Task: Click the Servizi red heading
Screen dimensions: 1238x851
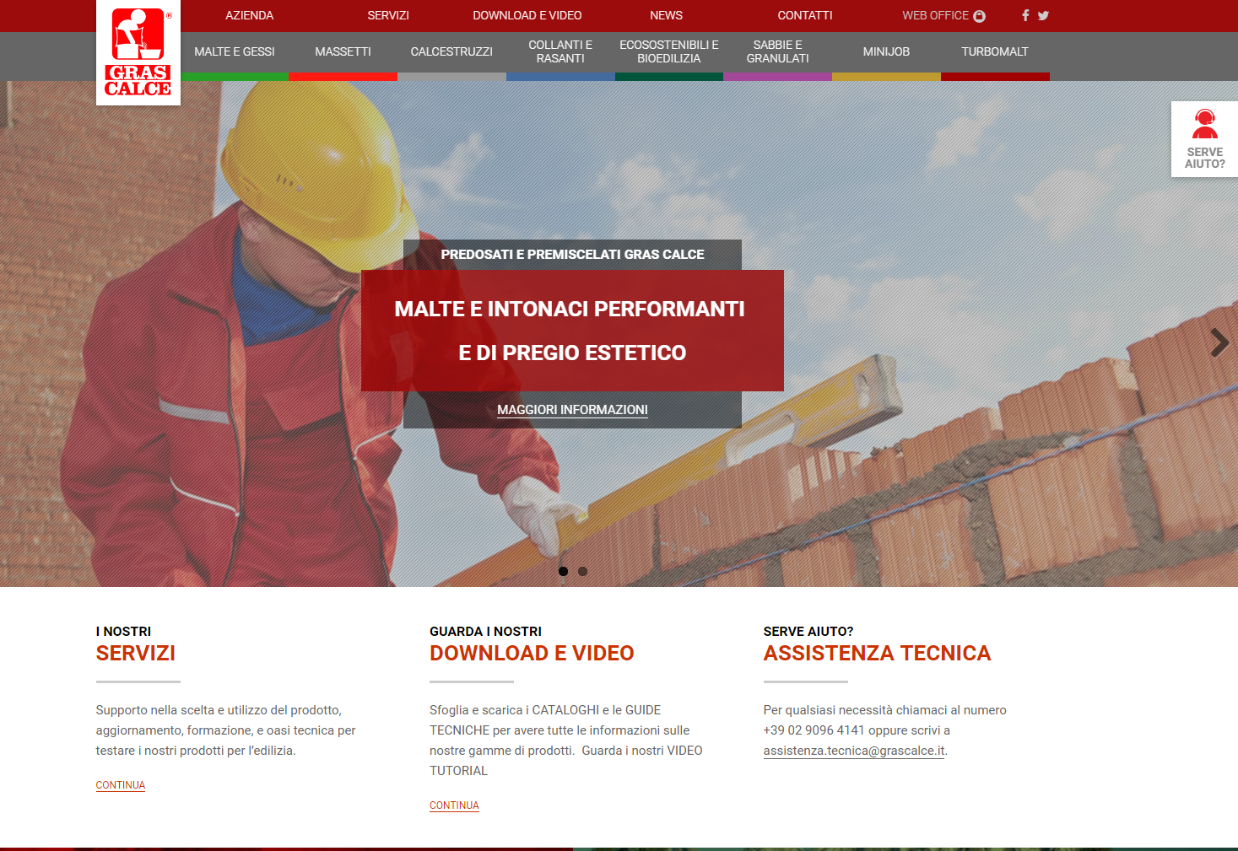Action: [x=136, y=654]
